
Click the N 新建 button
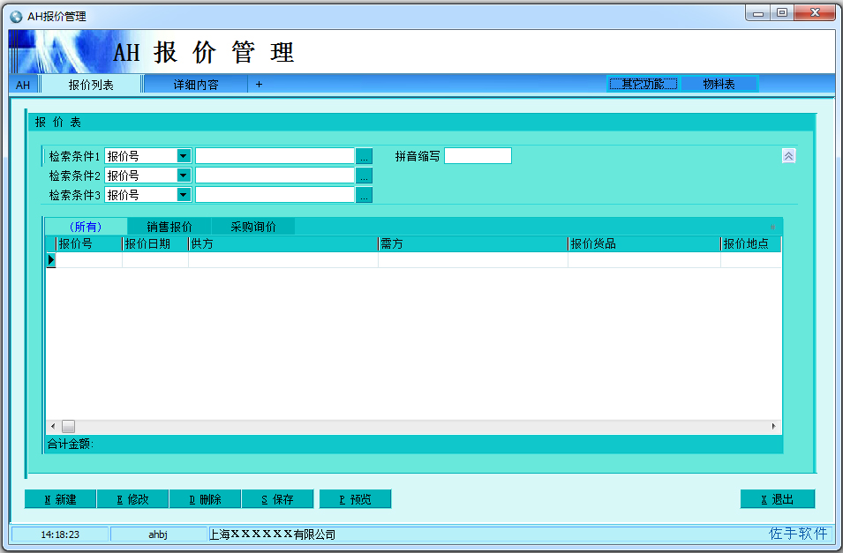[x=60, y=499]
